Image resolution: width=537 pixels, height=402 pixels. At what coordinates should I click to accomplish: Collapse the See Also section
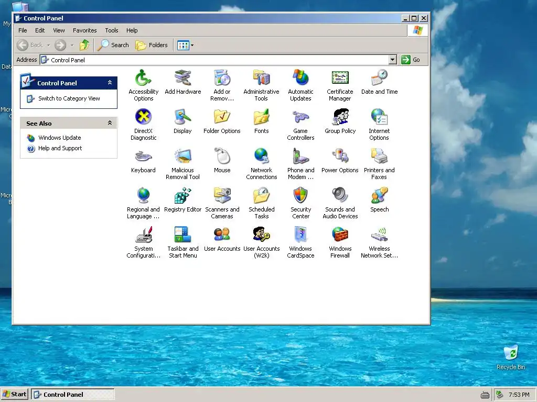tap(110, 122)
